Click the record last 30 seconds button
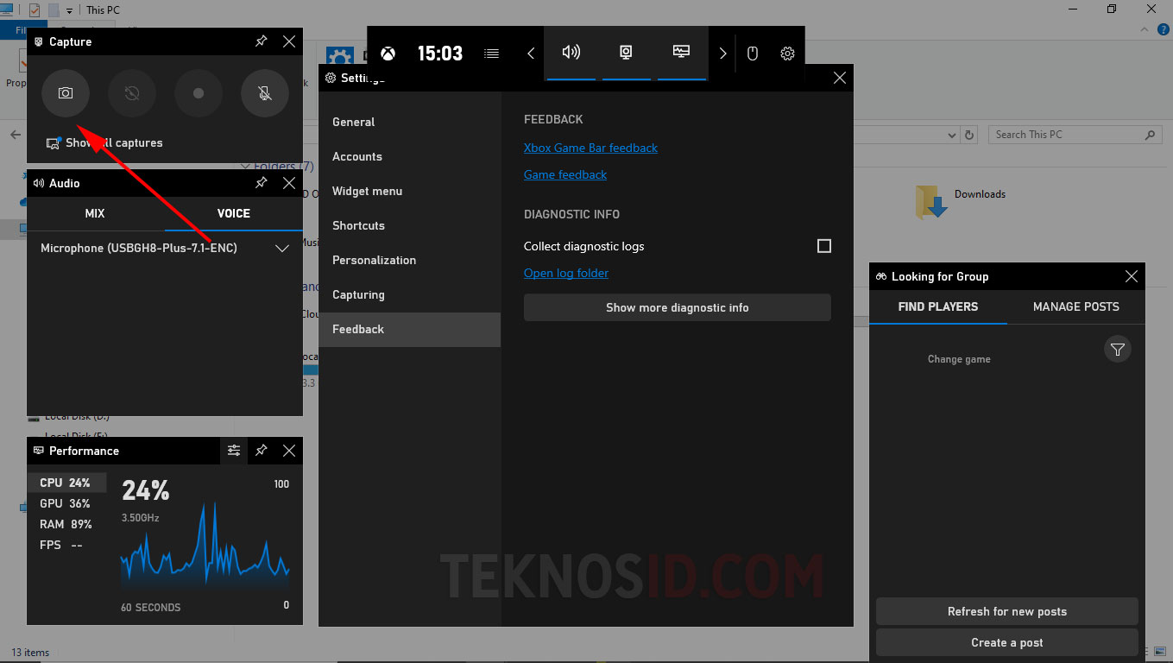This screenshot has width=1173, height=663. tap(132, 93)
